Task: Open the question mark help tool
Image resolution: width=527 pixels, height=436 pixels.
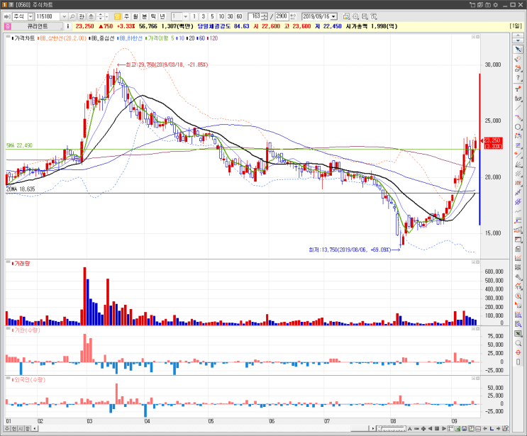Action: 518,78
